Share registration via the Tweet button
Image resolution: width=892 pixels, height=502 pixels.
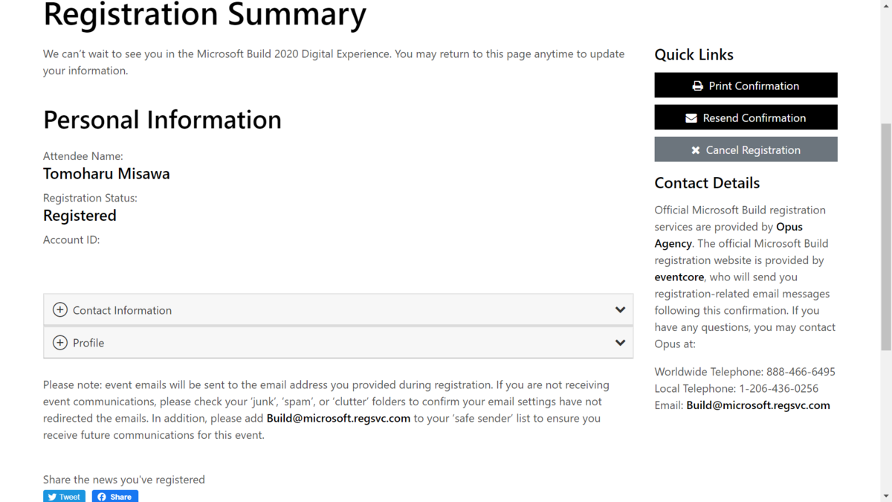(x=64, y=497)
